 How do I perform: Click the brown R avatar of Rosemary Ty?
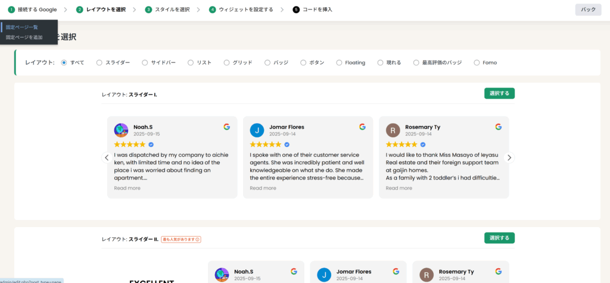(x=393, y=130)
